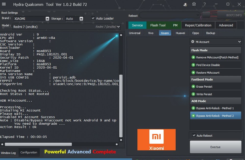Open the hamburger main menu

(x=4, y=4)
